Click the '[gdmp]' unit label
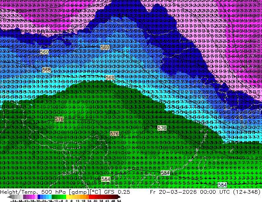This screenshot has height=202, width=262. point(79,192)
